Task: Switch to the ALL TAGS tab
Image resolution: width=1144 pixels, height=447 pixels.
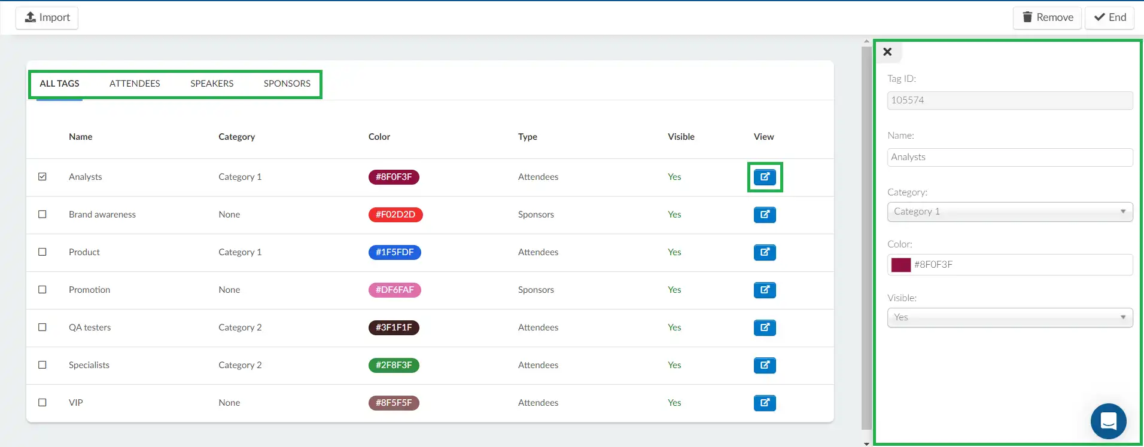Action: coord(59,84)
